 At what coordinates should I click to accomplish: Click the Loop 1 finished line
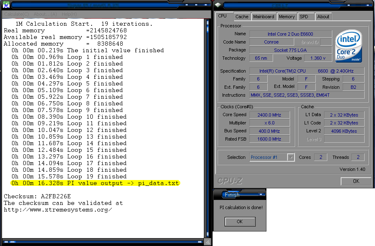tap(67, 57)
